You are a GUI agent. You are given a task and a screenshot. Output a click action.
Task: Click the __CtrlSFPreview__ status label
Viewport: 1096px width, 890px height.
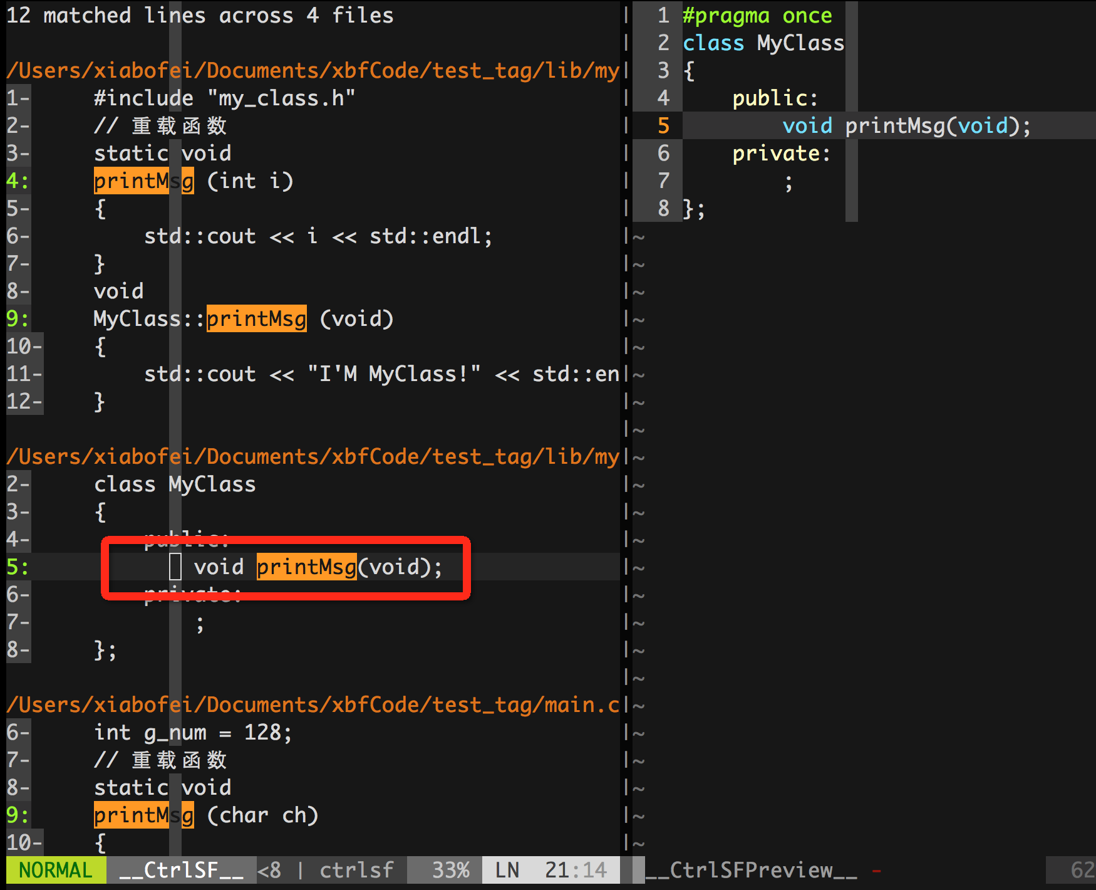pyautogui.click(x=751, y=870)
